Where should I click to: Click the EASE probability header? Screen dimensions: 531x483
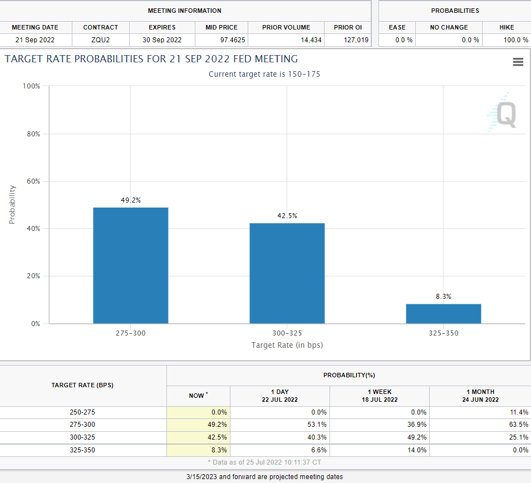tap(397, 27)
